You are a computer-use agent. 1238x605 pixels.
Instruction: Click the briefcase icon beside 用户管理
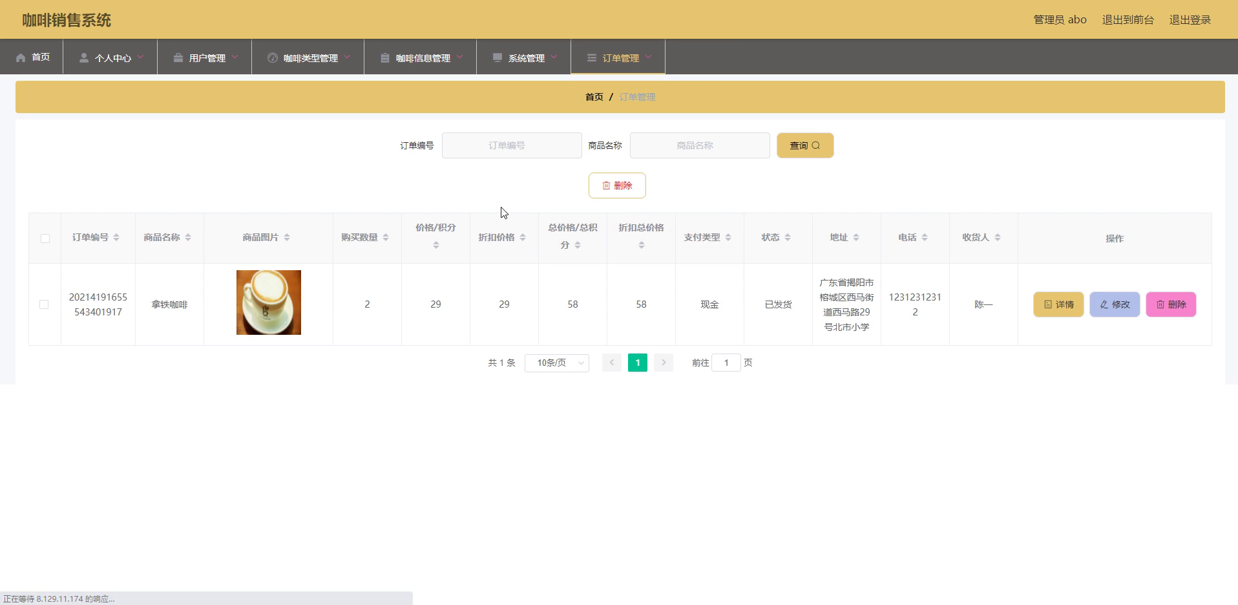pos(178,58)
